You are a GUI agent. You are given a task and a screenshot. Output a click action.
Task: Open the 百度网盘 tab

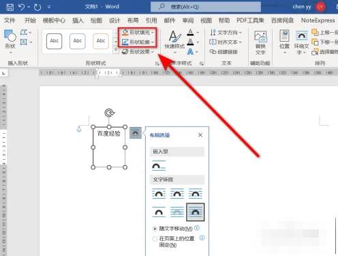tap(282, 20)
